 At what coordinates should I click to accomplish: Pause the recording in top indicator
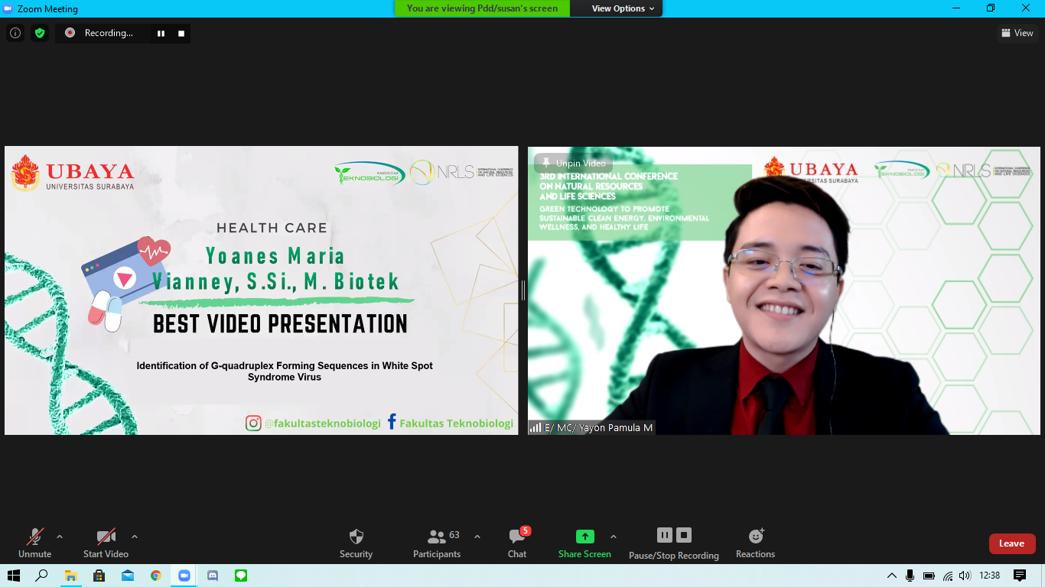tap(161, 34)
